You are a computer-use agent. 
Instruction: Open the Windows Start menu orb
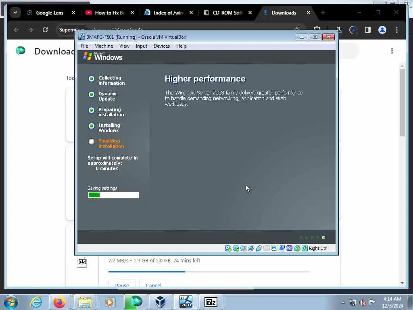(x=11, y=302)
